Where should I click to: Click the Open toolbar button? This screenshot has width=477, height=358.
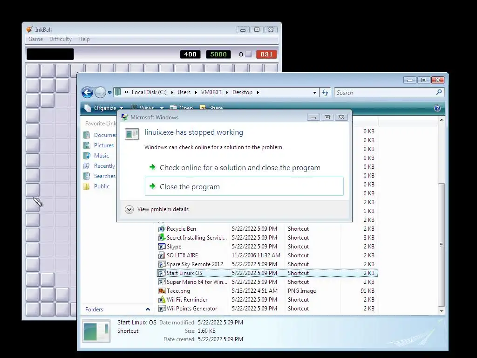[x=181, y=108]
